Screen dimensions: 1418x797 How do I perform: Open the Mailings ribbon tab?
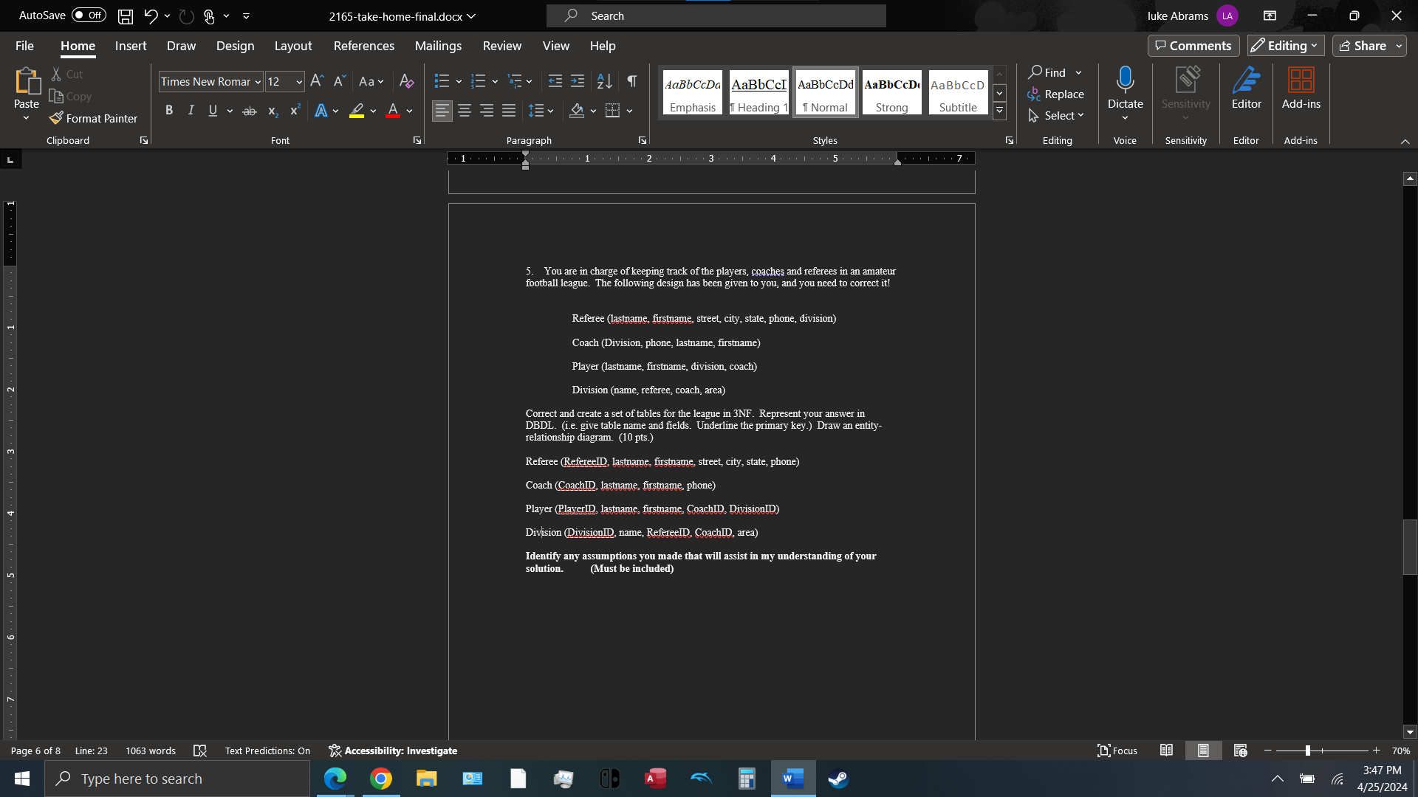(437, 46)
